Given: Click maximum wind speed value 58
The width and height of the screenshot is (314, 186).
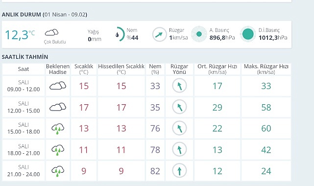Looking at the screenshot, I should tap(266, 107).
